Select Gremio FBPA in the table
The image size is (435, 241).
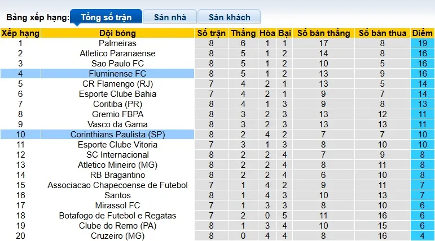click(x=117, y=114)
